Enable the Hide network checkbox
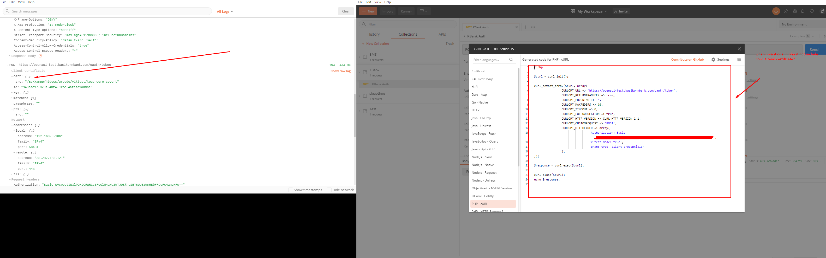826x258 pixels. coord(329,190)
